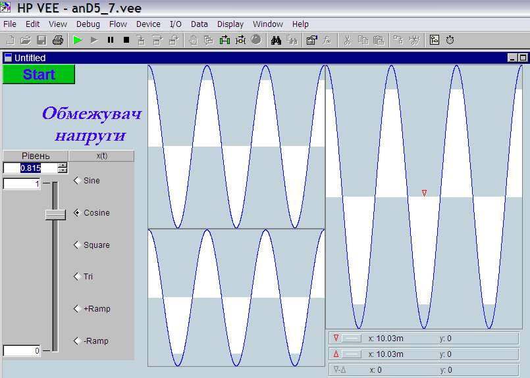Click the fx function icon
Image resolution: width=530 pixels, height=378 pixels.
(x=327, y=40)
